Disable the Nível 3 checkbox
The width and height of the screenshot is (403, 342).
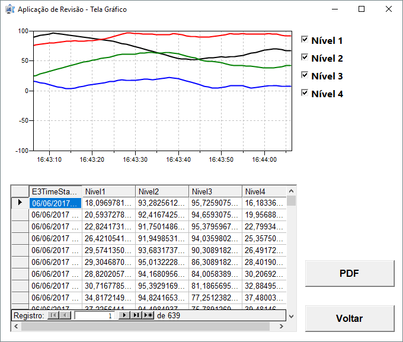tap(305, 75)
